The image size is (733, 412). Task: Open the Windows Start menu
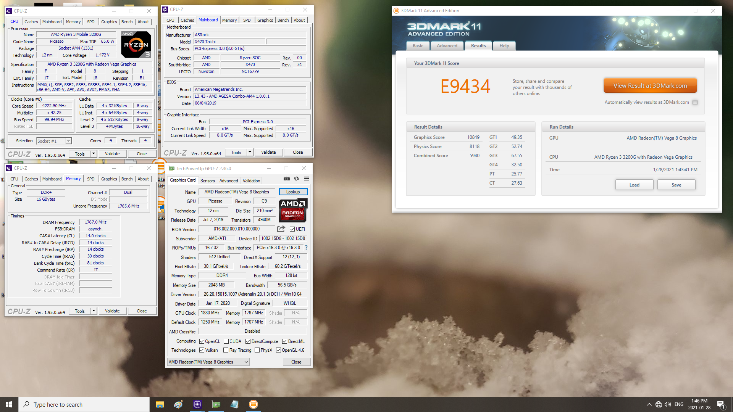pos(9,404)
